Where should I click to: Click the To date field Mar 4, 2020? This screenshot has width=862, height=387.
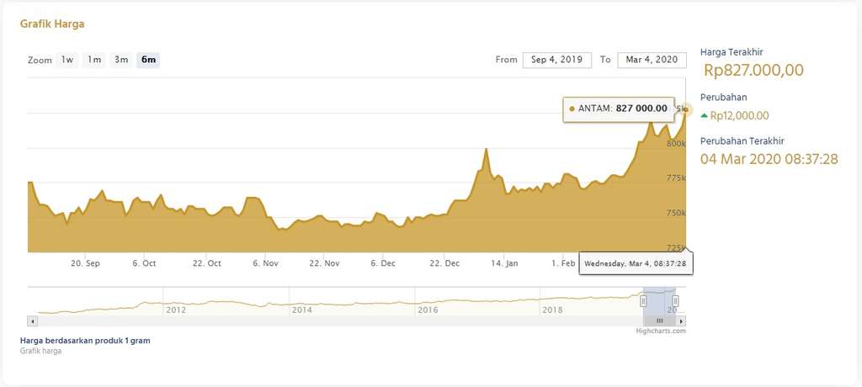(x=652, y=60)
